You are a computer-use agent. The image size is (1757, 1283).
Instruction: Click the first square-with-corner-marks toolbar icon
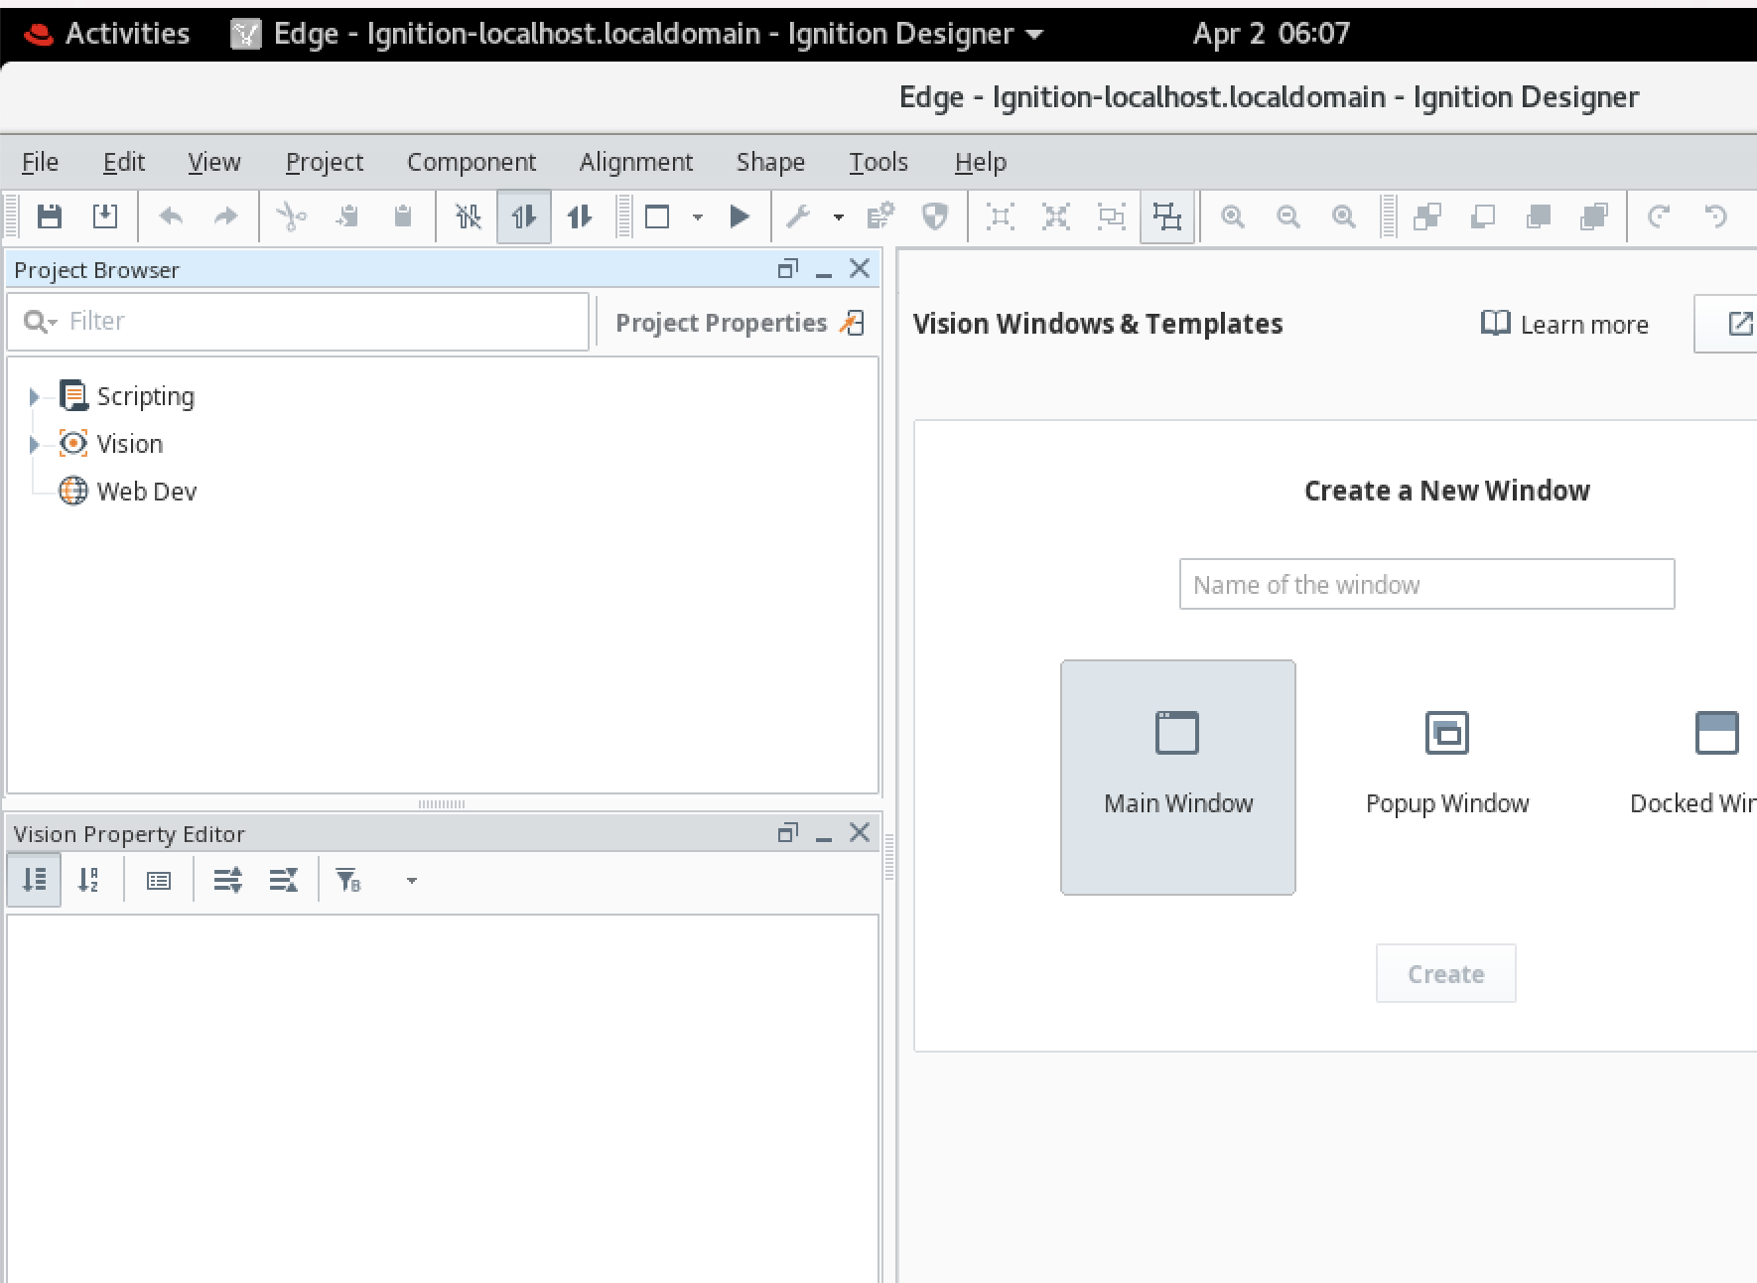point(1001,216)
